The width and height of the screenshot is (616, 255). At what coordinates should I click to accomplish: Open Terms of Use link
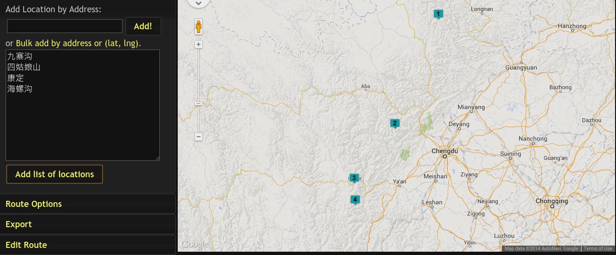coord(598,249)
